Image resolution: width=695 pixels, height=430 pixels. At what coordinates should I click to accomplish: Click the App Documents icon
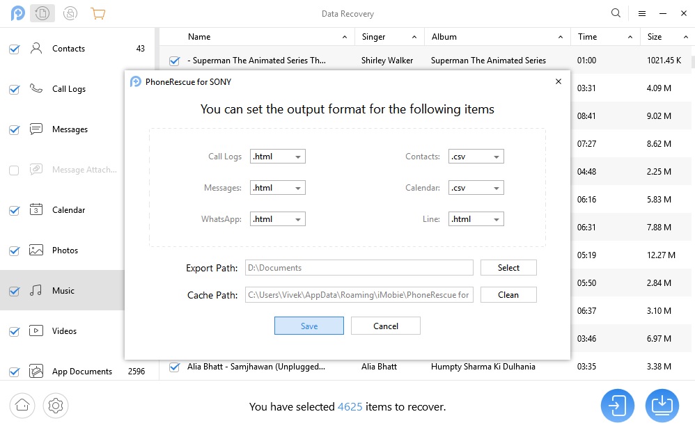36,371
